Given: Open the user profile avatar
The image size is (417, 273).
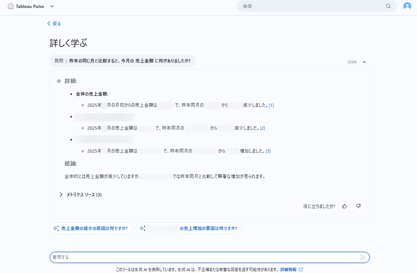Looking at the screenshot, I should 407,6.
